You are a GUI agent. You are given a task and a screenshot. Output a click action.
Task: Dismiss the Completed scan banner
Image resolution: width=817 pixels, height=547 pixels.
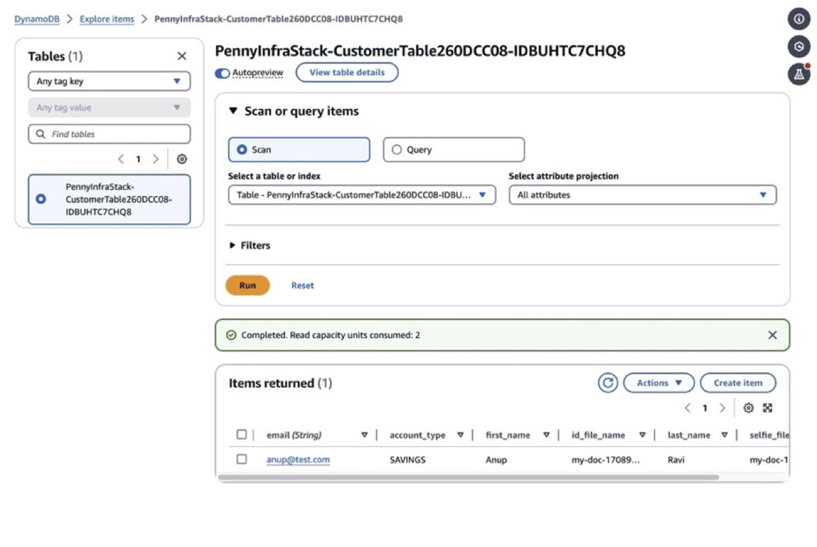coord(772,334)
